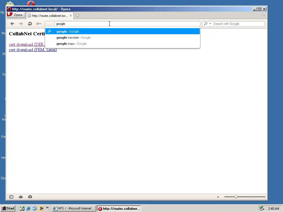
Task: Expand the quick launch overflow chevron
Action: tap(47, 208)
